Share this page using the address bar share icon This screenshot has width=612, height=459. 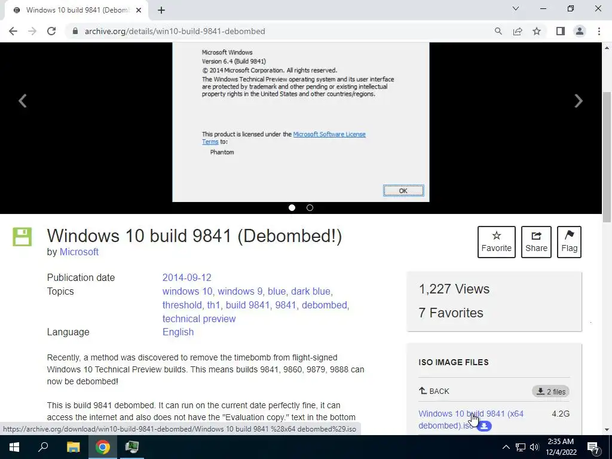click(518, 31)
